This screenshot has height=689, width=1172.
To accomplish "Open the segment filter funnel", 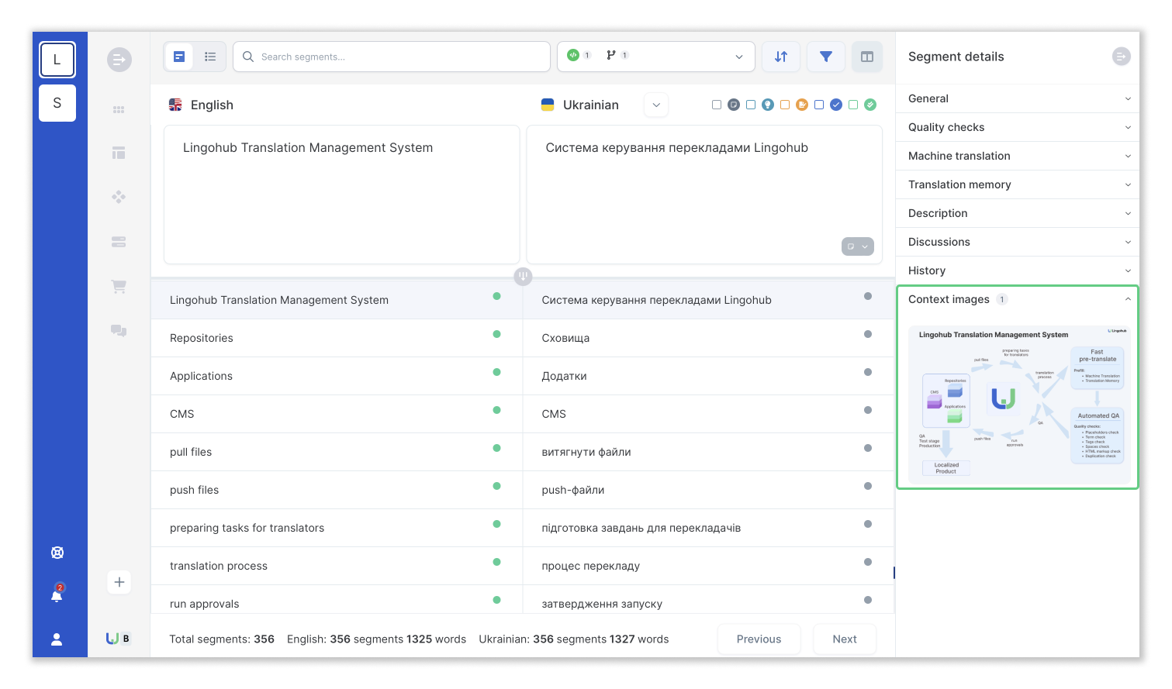I will coord(826,57).
